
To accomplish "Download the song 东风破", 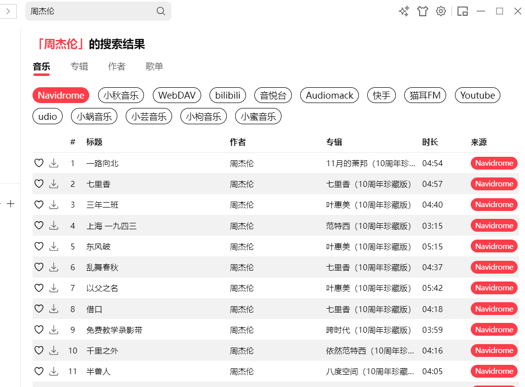I will point(54,246).
